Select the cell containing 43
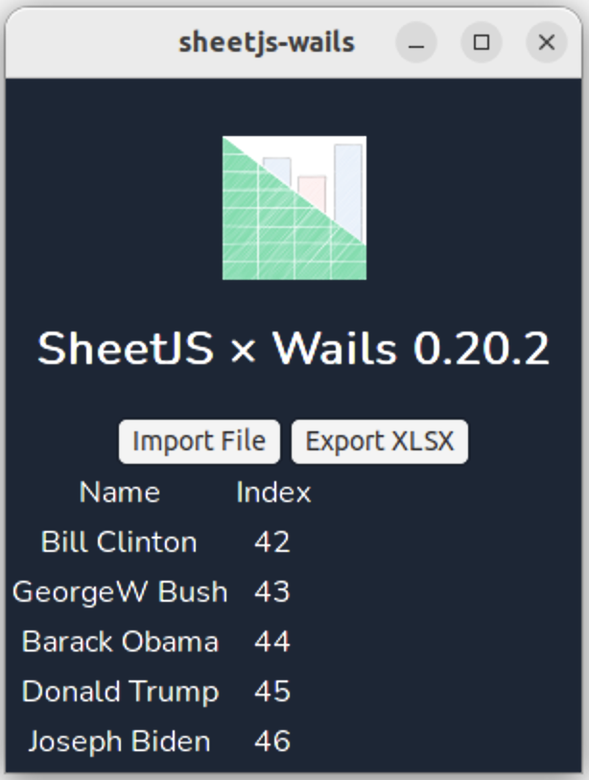The image size is (589, 780). click(272, 592)
